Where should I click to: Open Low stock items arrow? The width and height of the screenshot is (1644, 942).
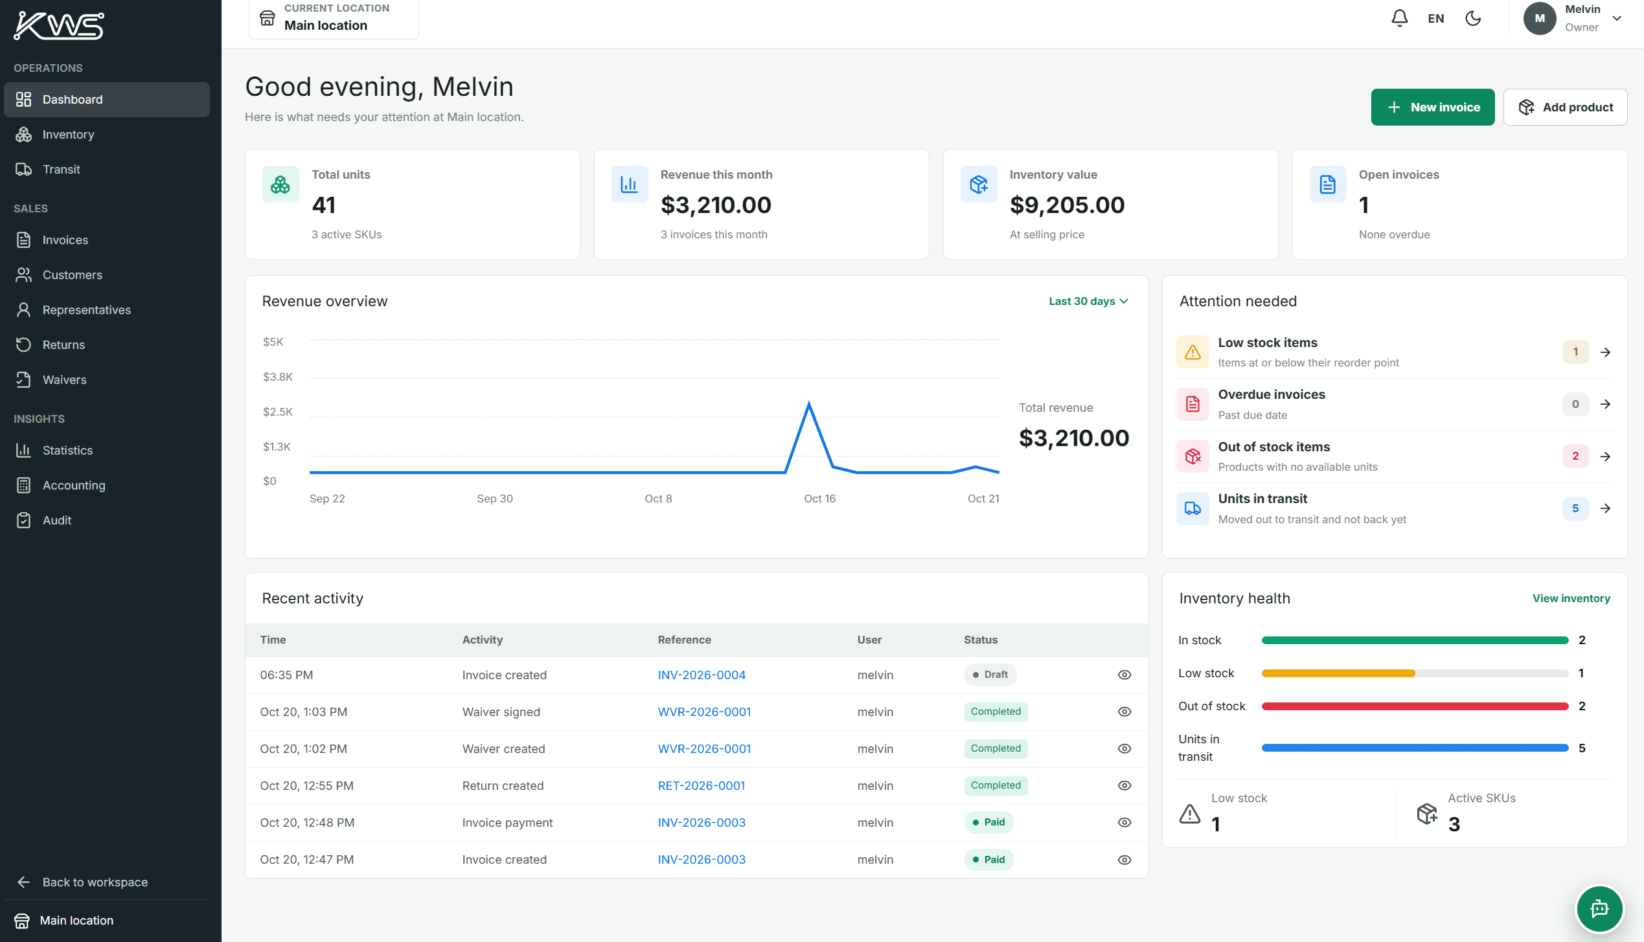click(x=1605, y=352)
